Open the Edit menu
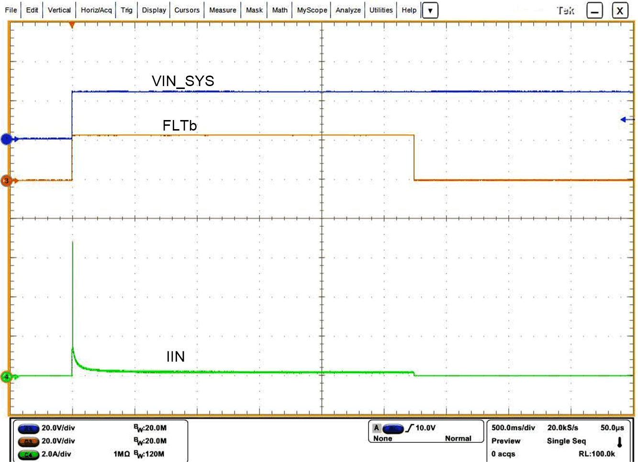638x462 pixels. [x=32, y=10]
